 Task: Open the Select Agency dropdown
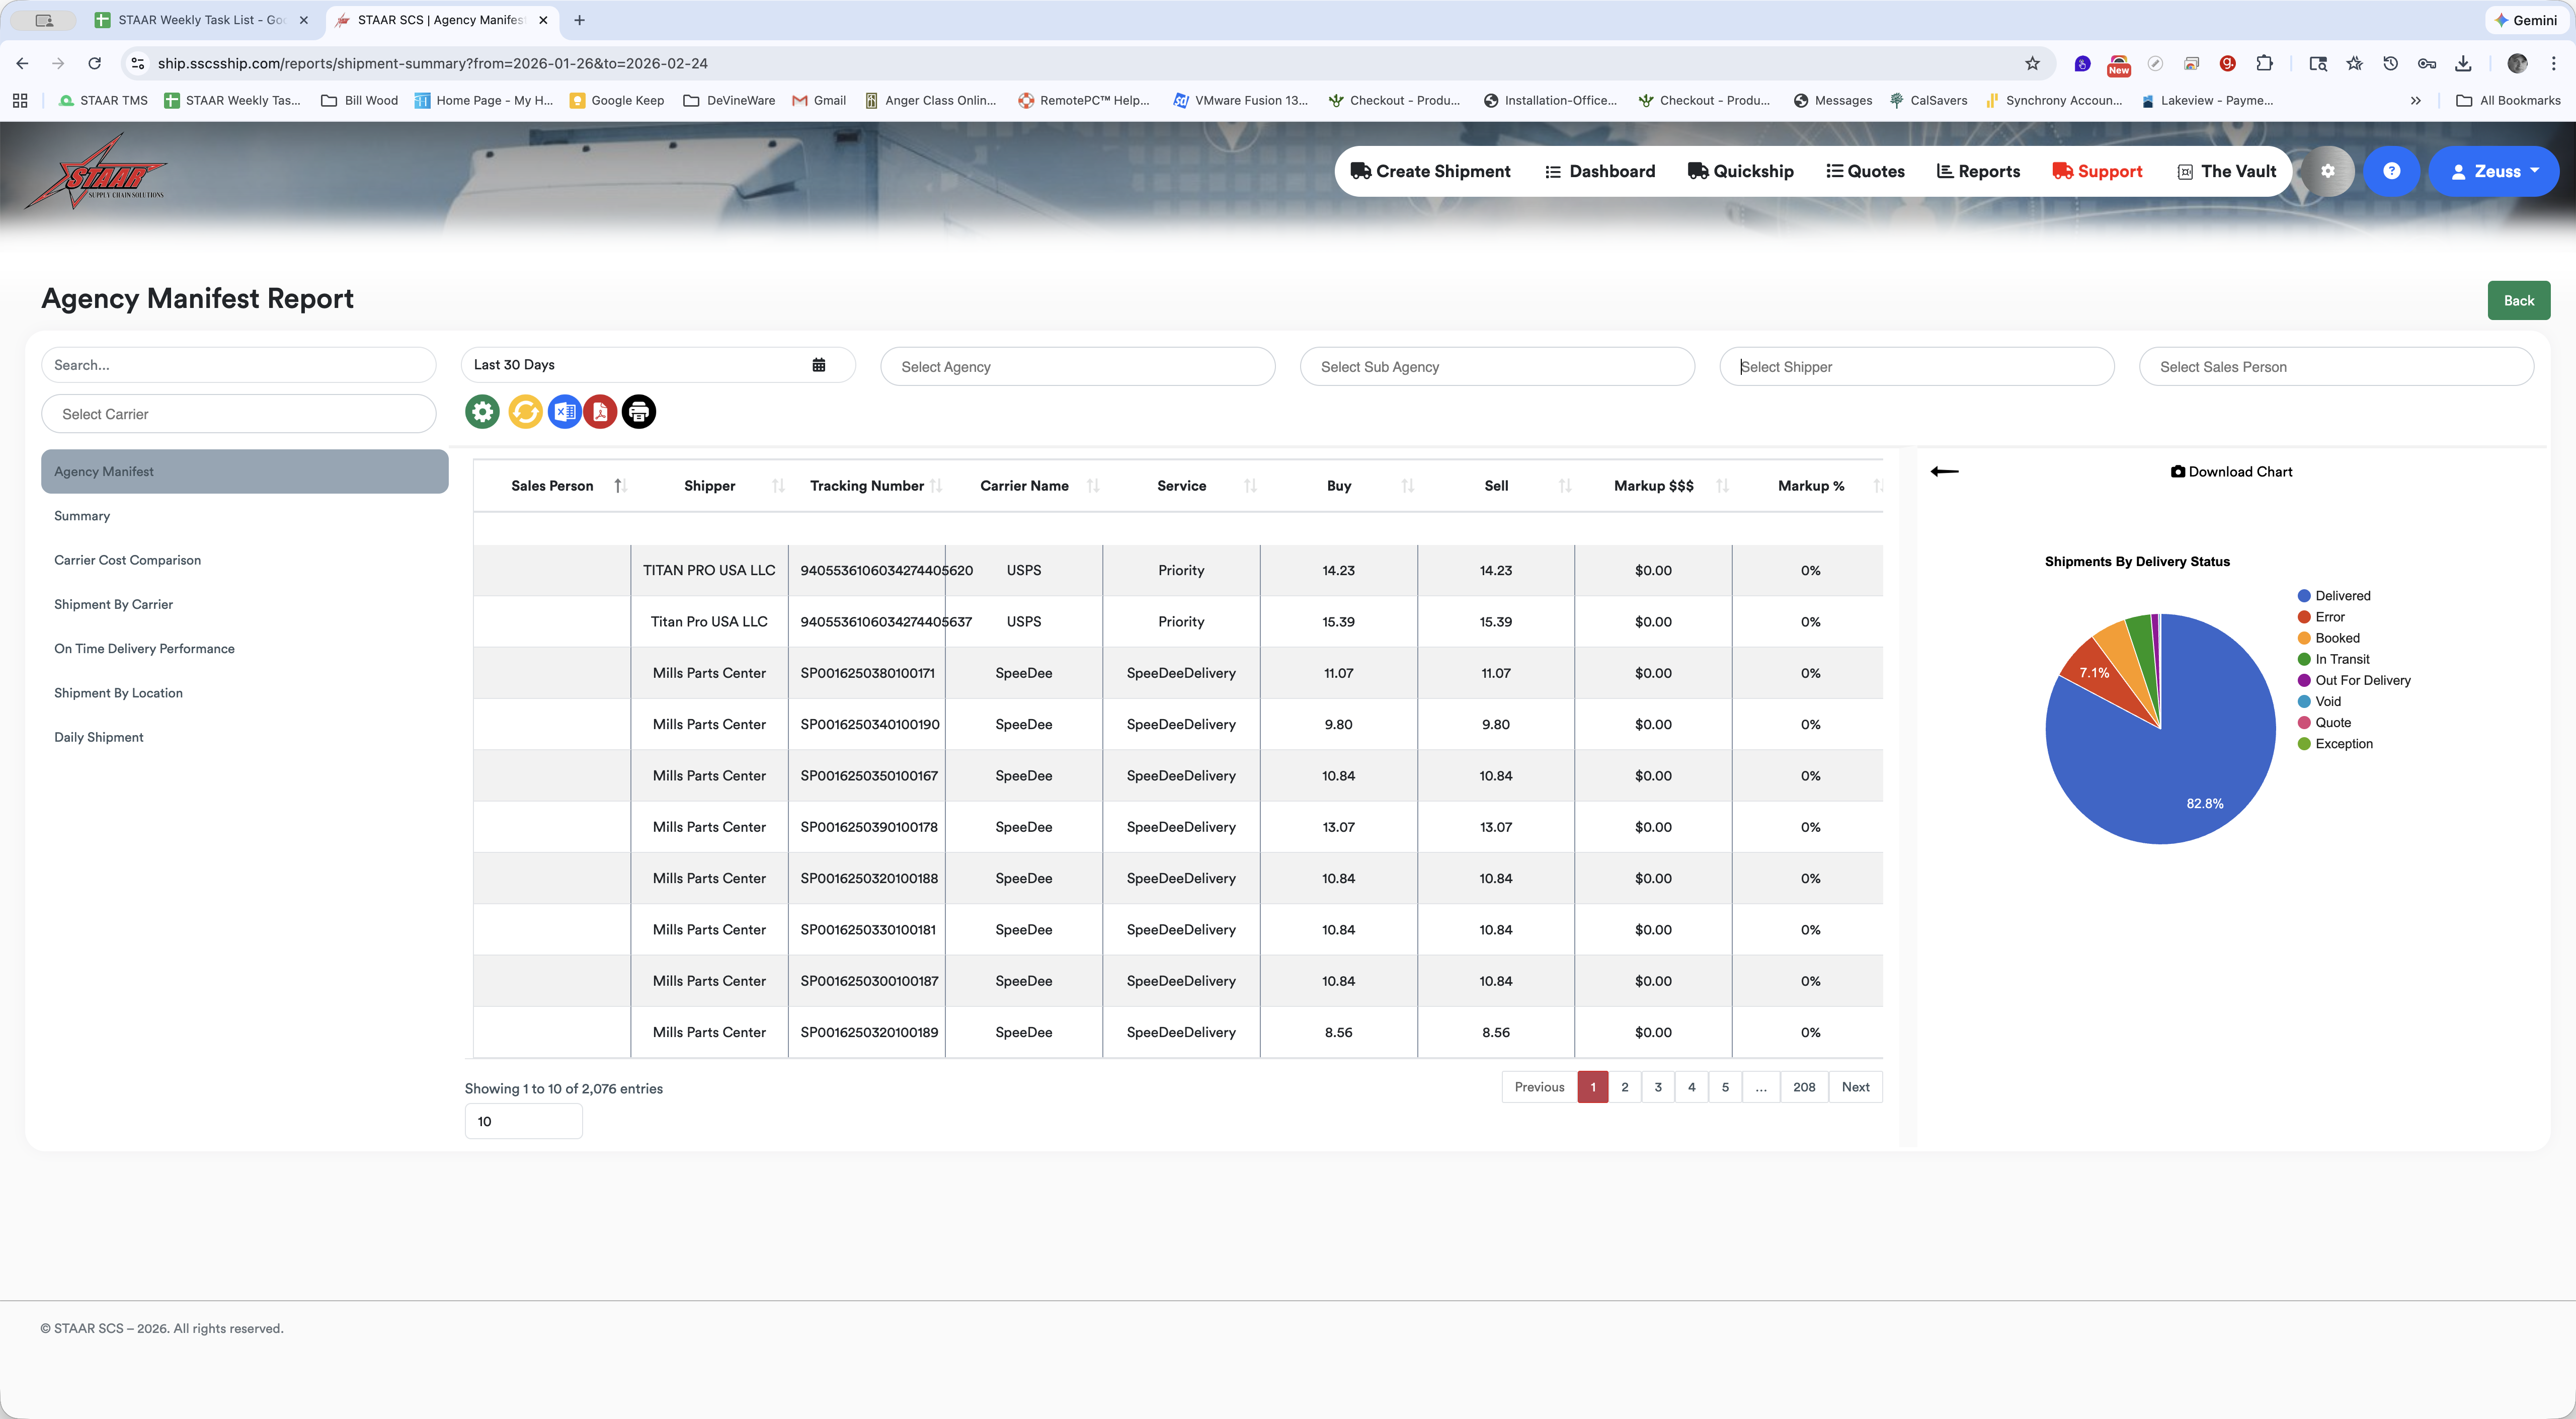click(1077, 367)
